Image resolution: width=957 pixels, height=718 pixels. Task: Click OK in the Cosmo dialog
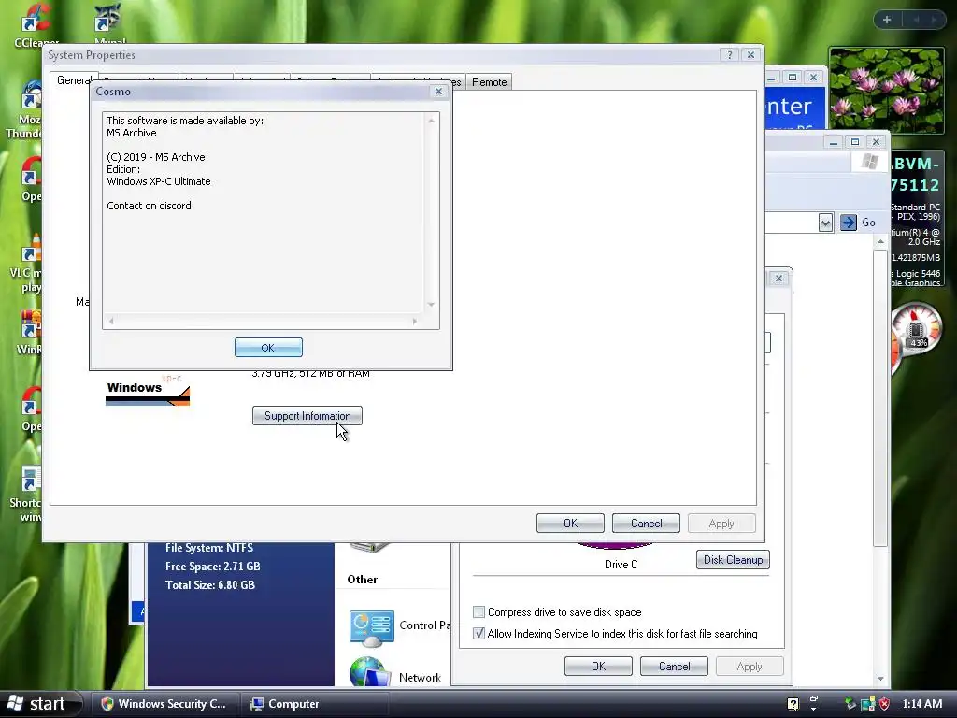(x=268, y=348)
